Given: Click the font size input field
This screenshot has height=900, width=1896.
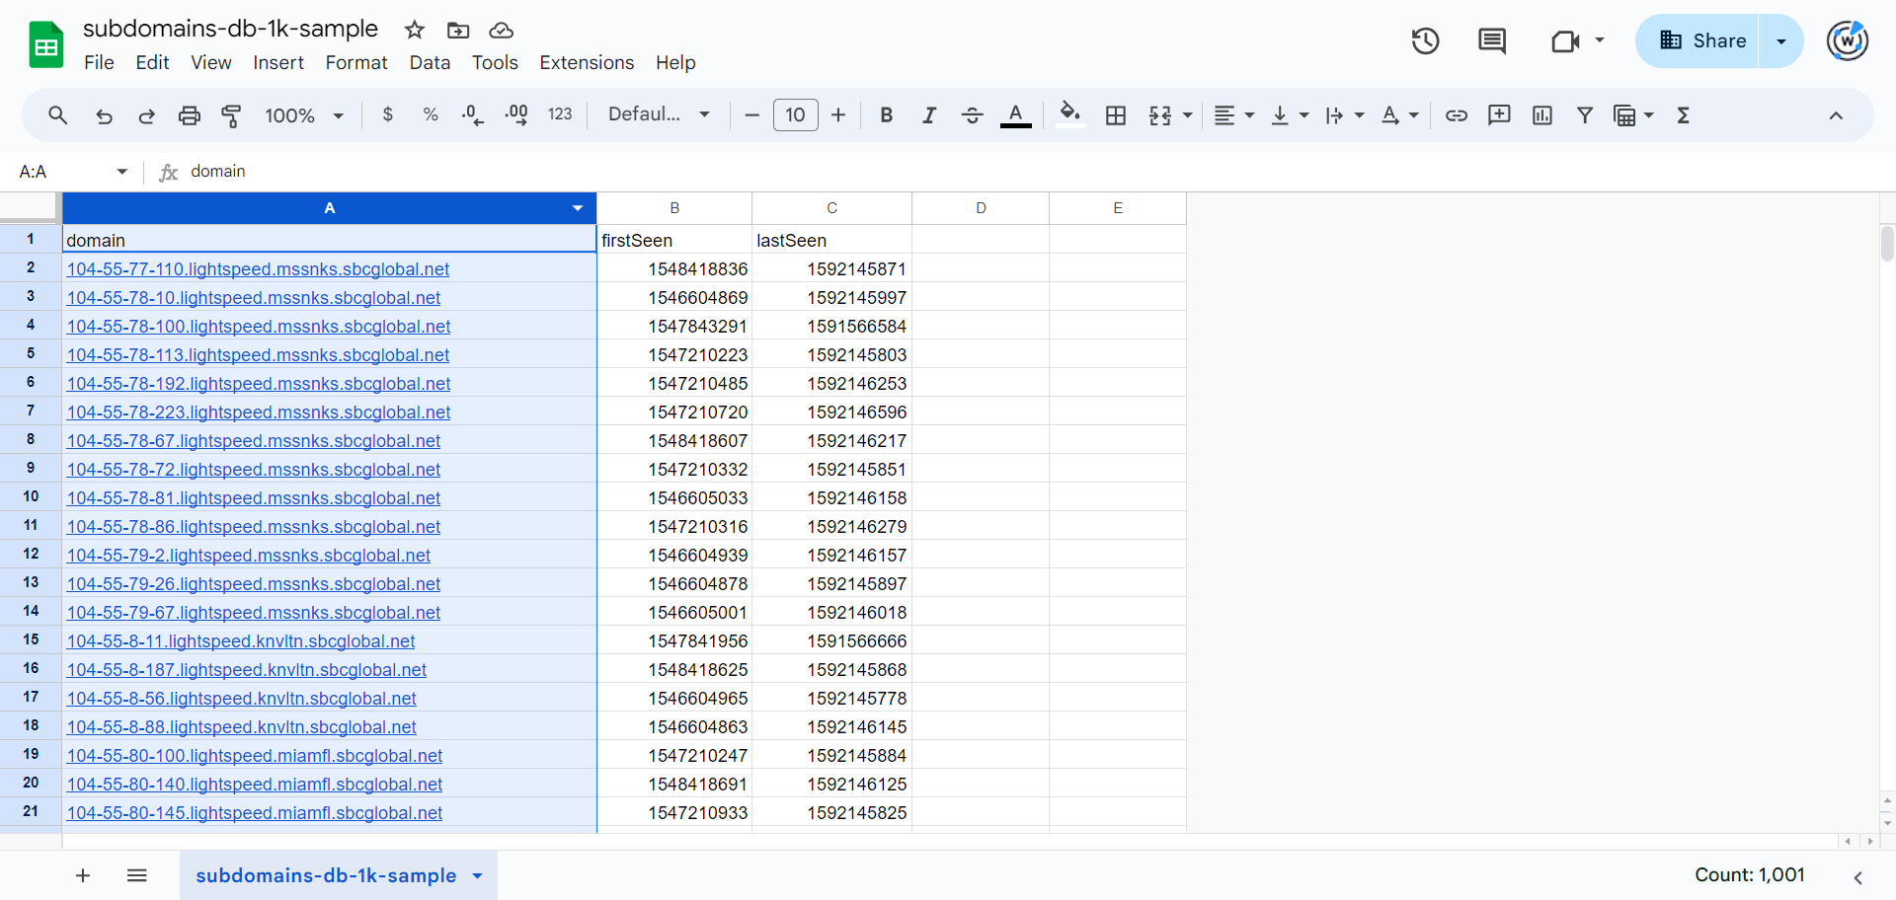Looking at the screenshot, I should point(795,115).
